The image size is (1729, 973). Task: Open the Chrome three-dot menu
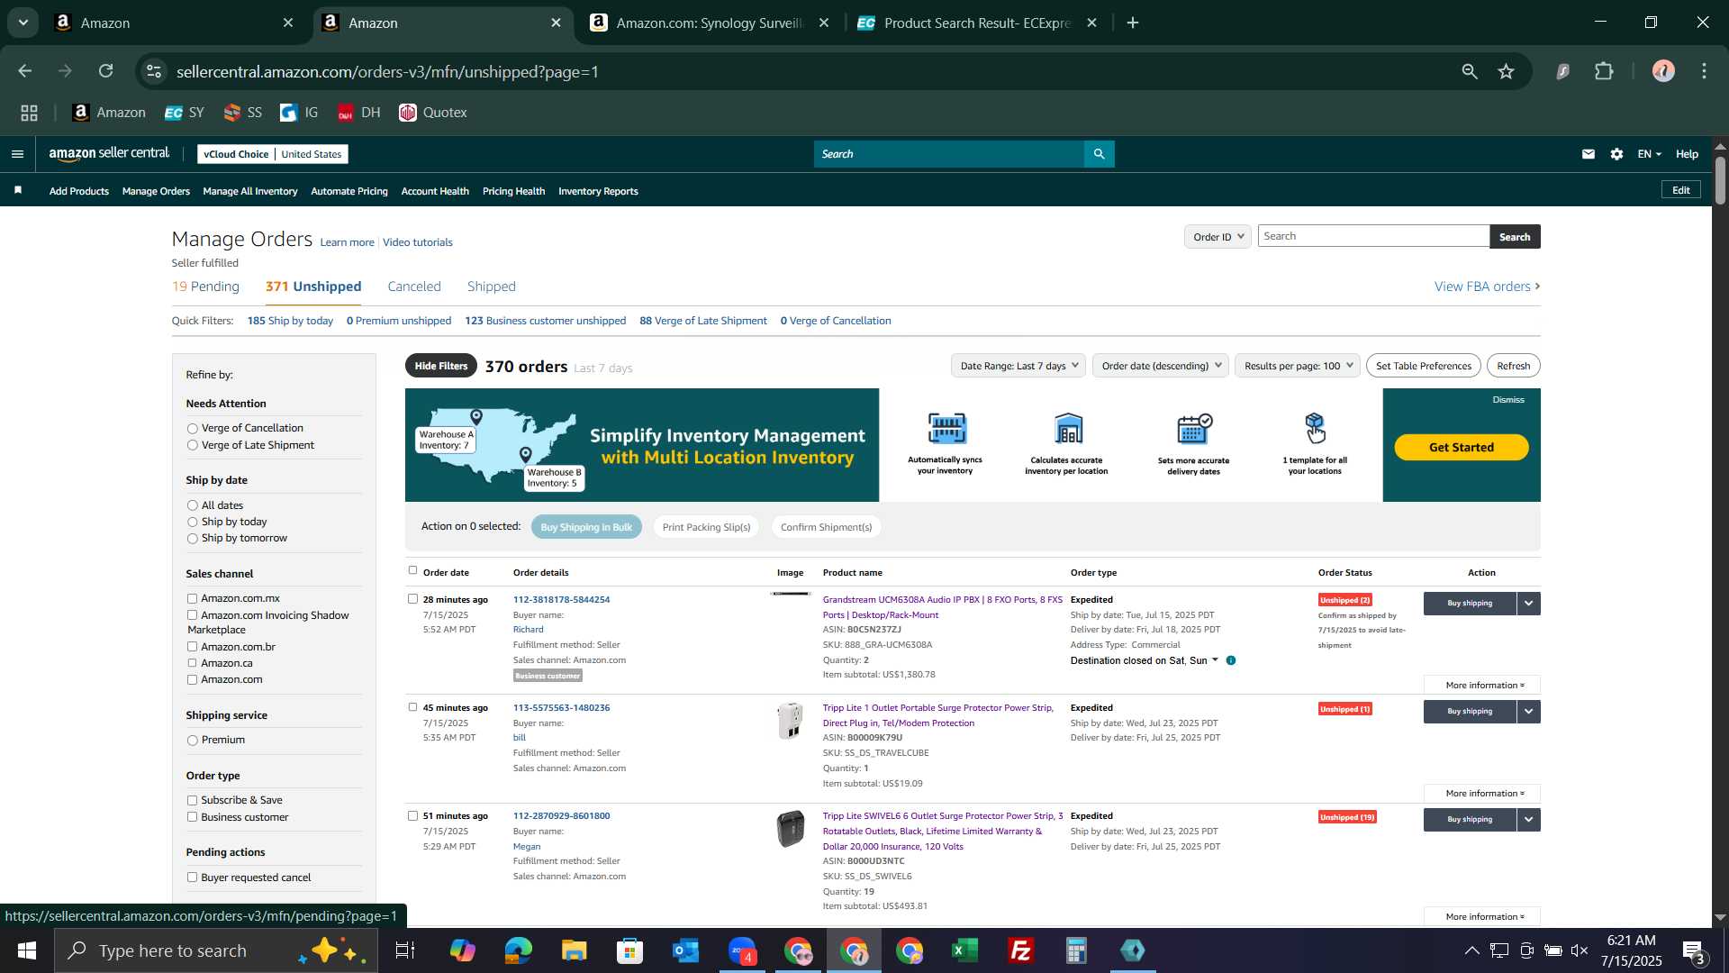[x=1705, y=71]
